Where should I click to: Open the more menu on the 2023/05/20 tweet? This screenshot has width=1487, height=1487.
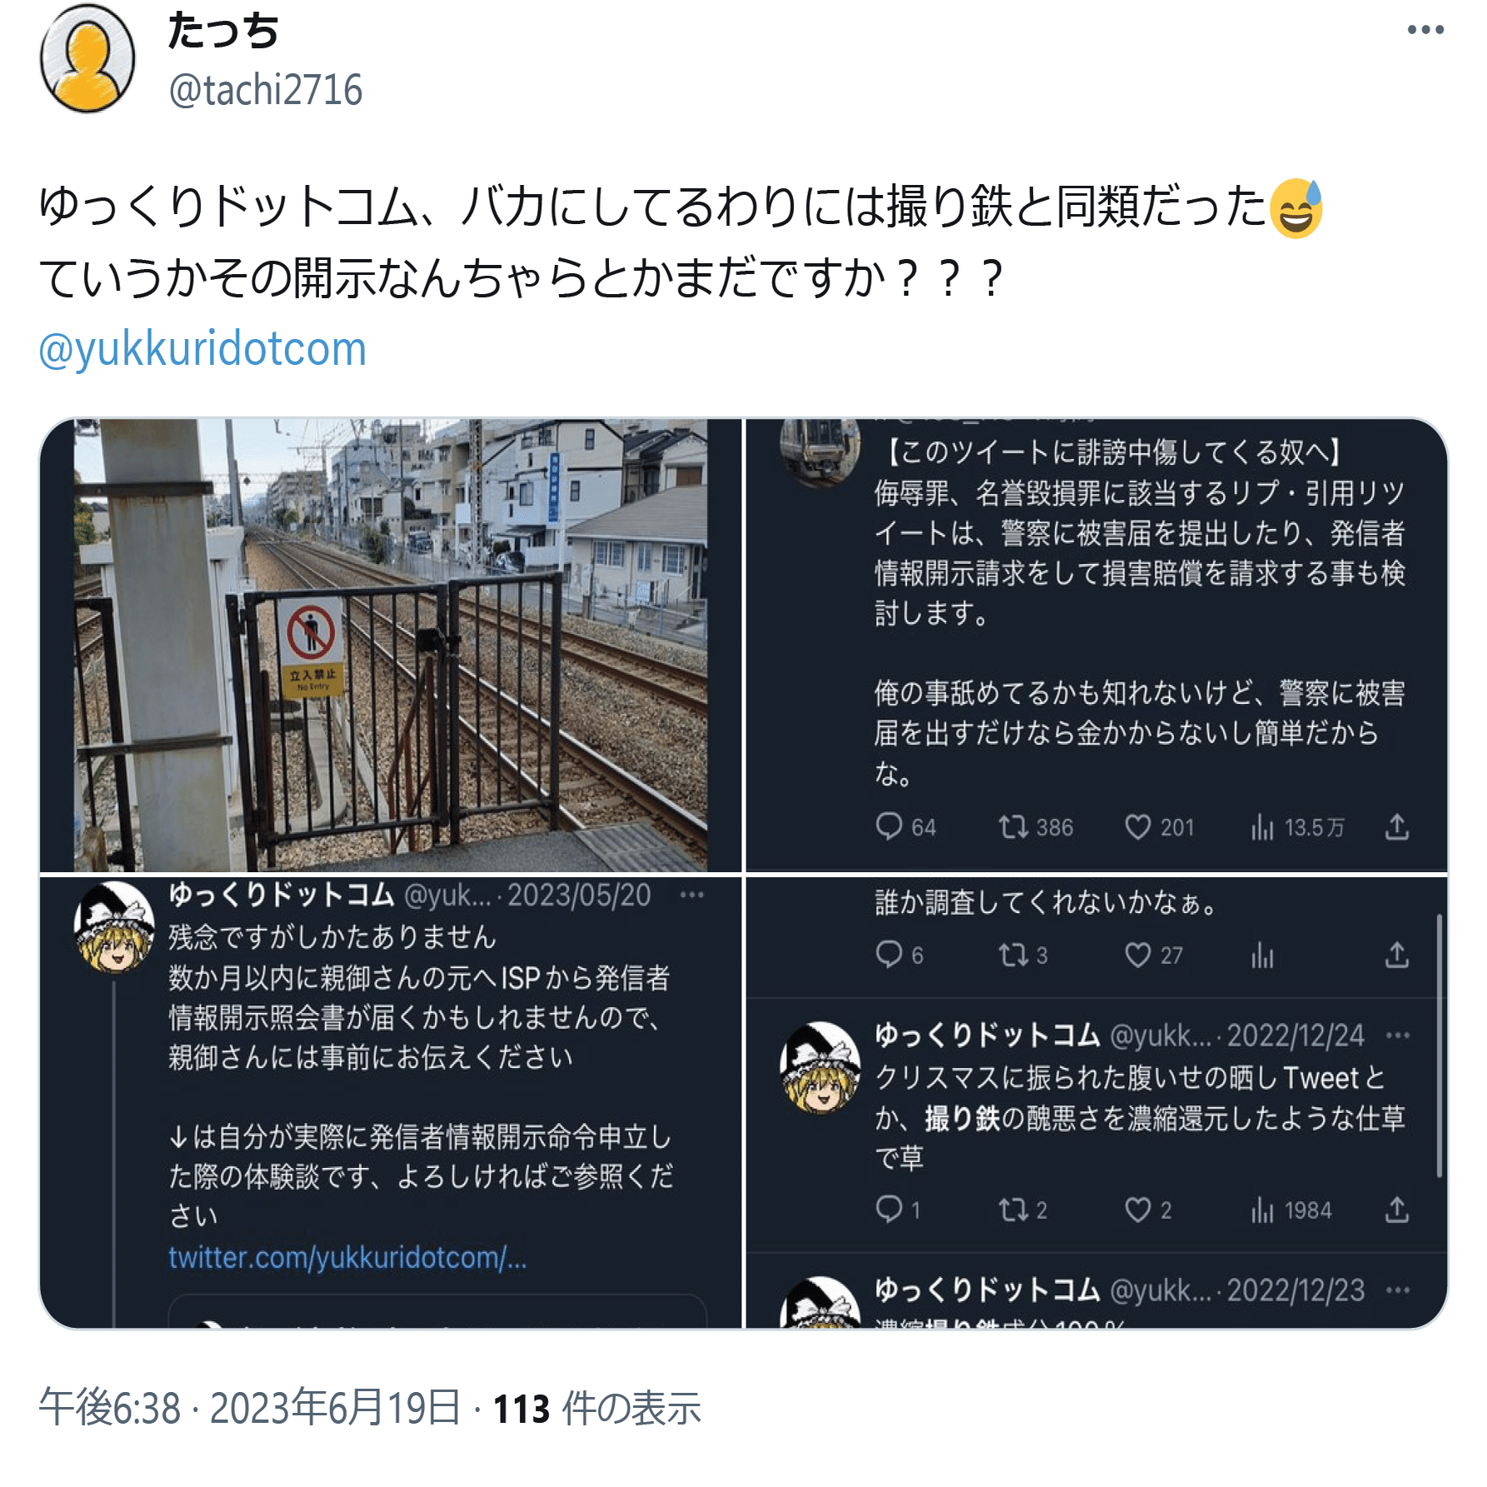(691, 895)
